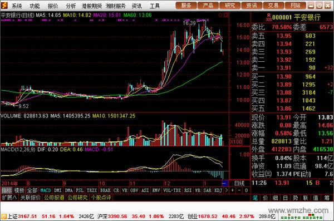Click the 交易 button in the top bar
The height and width of the screenshot is (221, 334).
[x=273, y=6]
